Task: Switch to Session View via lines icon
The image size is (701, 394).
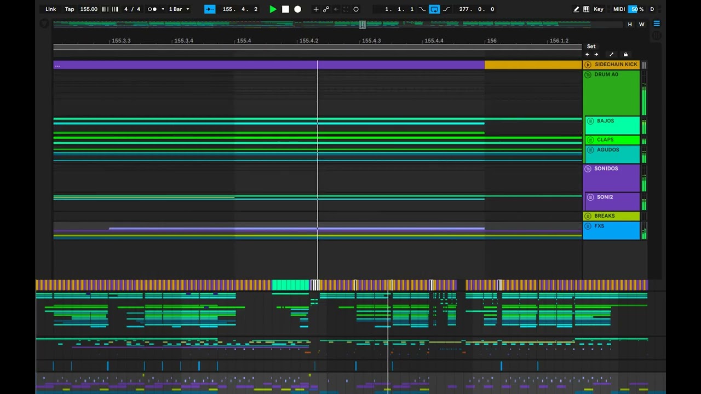Action: pyautogui.click(x=657, y=24)
